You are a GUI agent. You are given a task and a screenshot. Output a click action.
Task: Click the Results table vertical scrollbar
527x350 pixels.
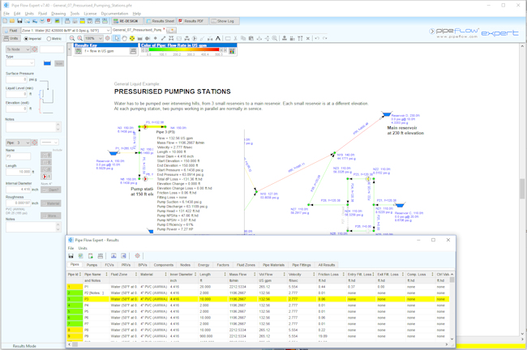(x=452, y=307)
